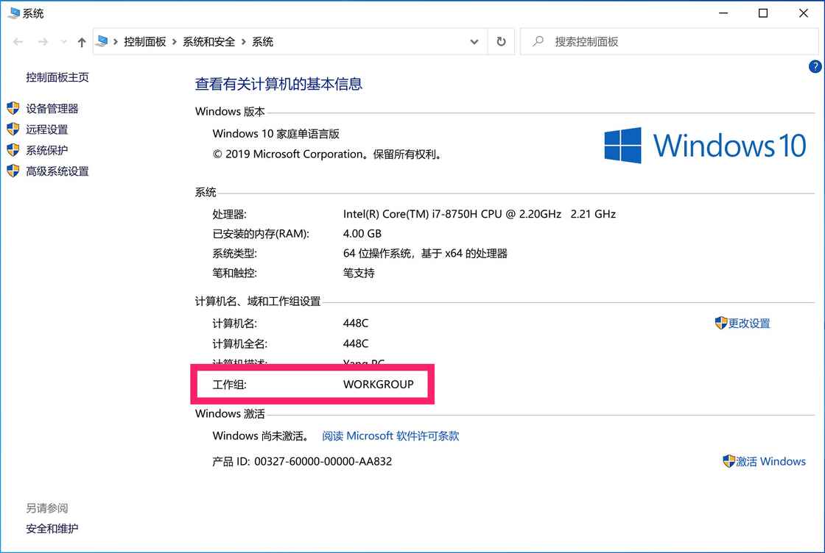Open 设备管理器 from the sidebar
This screenshot has width=825, height=553.
pyautogui.click(x=52, y=109)
